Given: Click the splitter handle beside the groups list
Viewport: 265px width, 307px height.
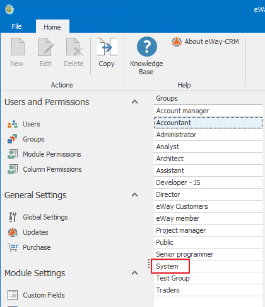Looking at the screenshot, I should tap(149, 264).
